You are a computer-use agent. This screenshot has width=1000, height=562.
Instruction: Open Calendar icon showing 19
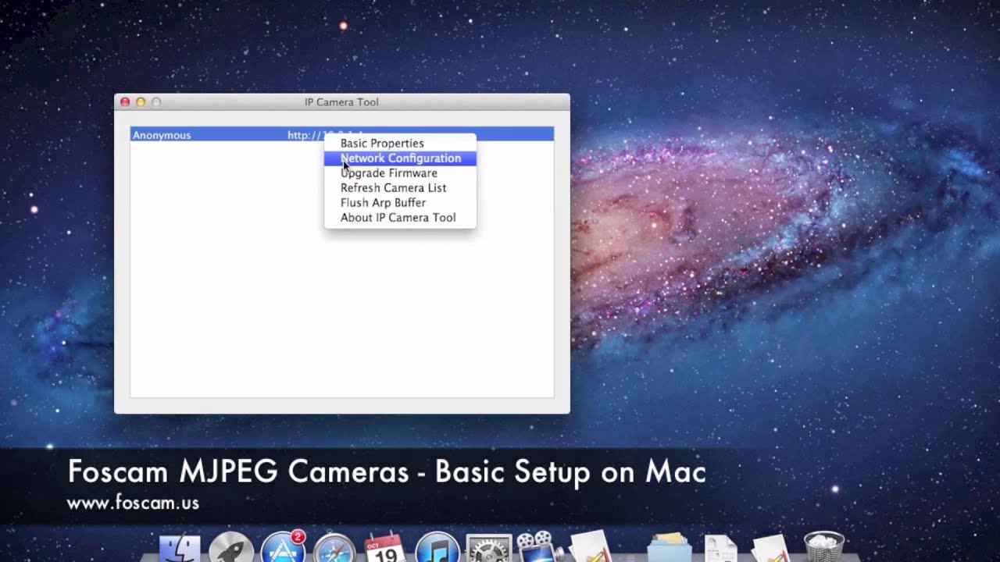tap(386, 547)
